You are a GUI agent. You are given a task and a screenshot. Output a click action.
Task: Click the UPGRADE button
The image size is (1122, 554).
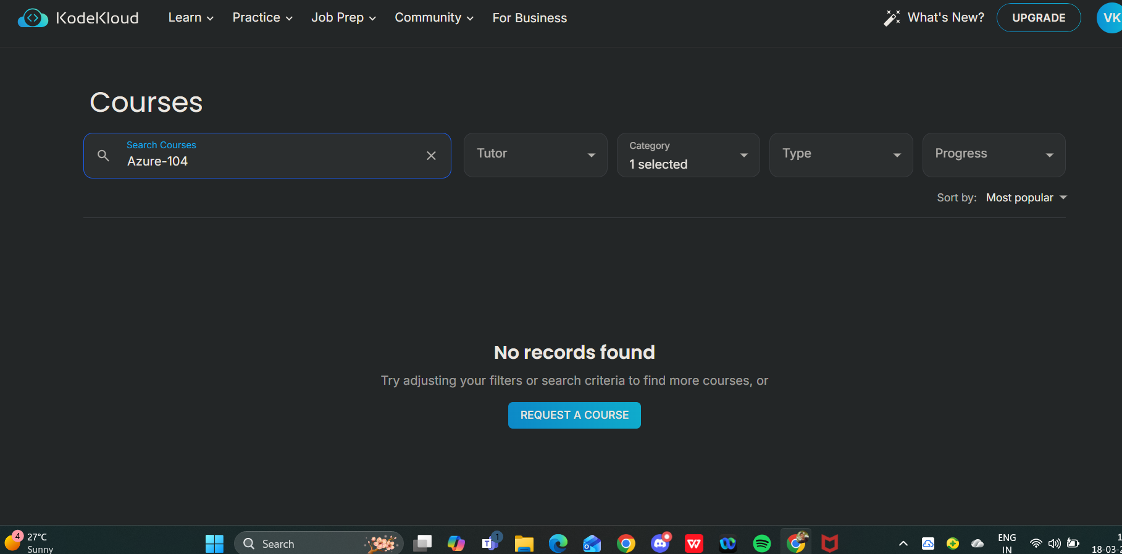[1039, 18]
